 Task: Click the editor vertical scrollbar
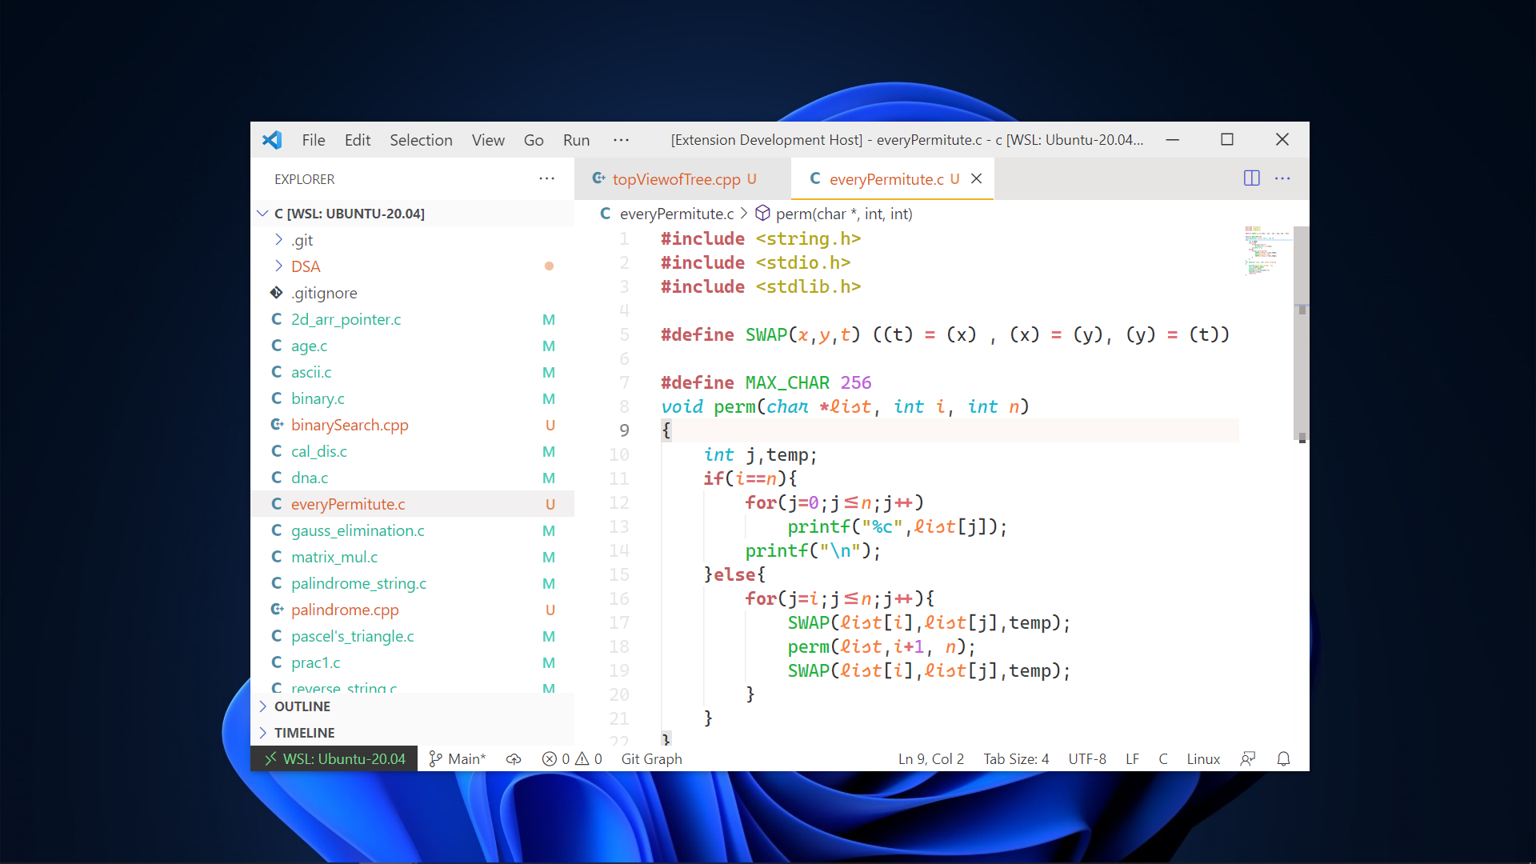tap(1302, 333)
